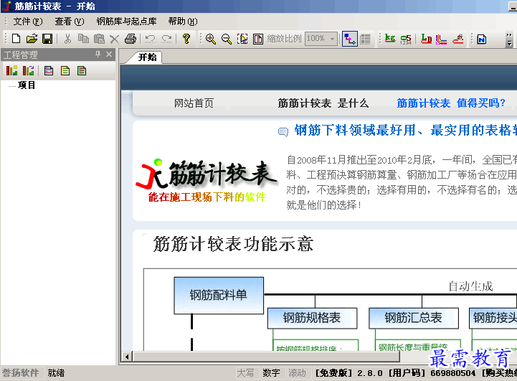Screen dimensions: 517x381
Task: Expand the toolbar overflow options arrow
Action: 509,39
